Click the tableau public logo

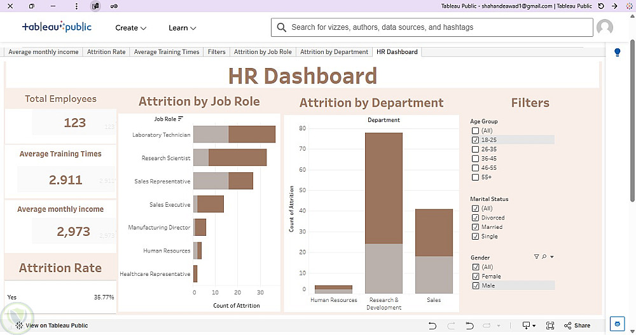57,27
